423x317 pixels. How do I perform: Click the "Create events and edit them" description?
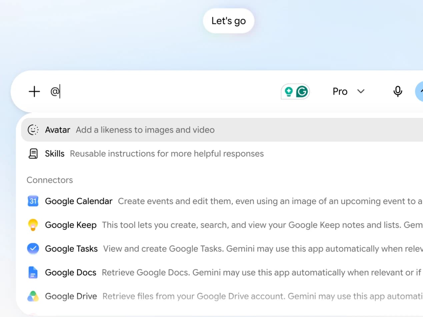click(270, 201)
